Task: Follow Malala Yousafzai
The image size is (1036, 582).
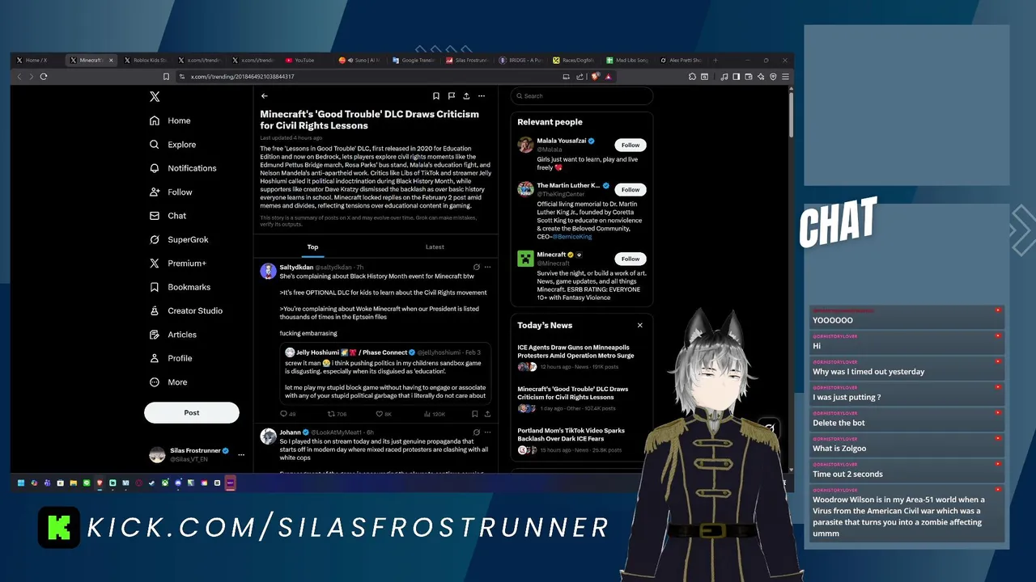Action: point(631,145)
